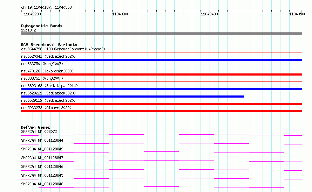The height and width of the screenshot is (192, 312).
Task: Click the chr19:11040187..11040503 region label
Action: pos(46,7)
